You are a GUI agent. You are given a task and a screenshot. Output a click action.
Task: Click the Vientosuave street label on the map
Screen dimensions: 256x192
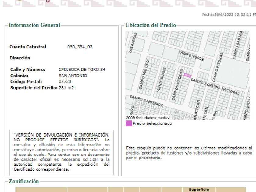click(x=162, y=79)
